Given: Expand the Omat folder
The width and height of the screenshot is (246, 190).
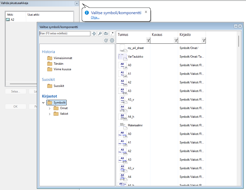Looking at the screenshot, I should [50, 108].
